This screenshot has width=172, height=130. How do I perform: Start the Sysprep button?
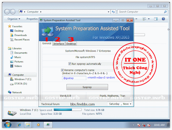tap(87, 87)
